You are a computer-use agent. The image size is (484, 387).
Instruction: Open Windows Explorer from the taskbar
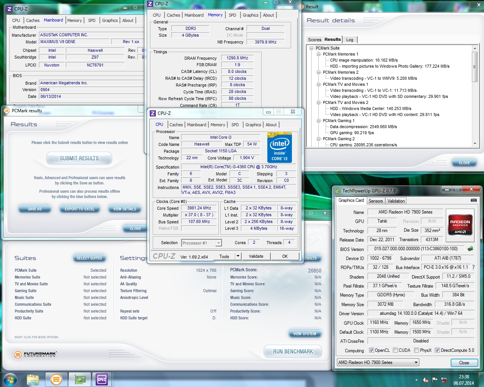coord(33,379)
